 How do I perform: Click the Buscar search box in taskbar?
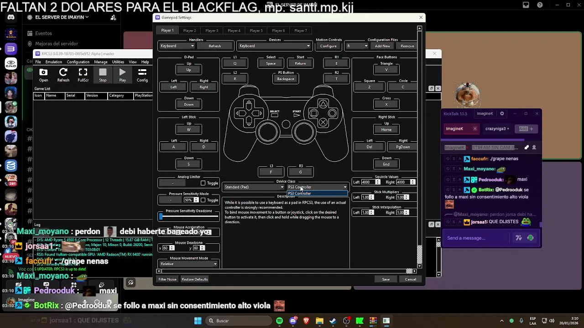pos(239,321)
